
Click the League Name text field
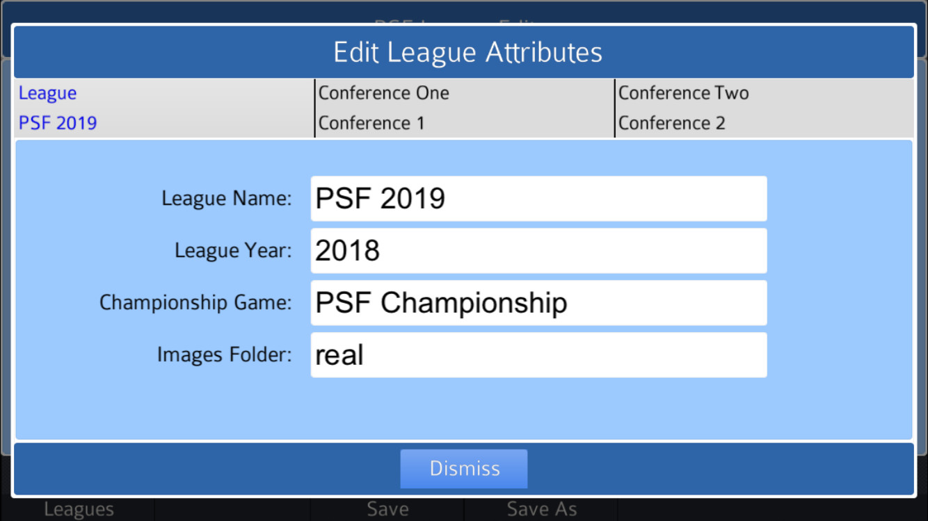[x=538, y=198]
